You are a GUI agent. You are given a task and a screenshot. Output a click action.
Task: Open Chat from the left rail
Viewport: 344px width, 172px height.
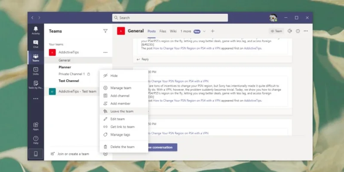(x=36, y=44)
